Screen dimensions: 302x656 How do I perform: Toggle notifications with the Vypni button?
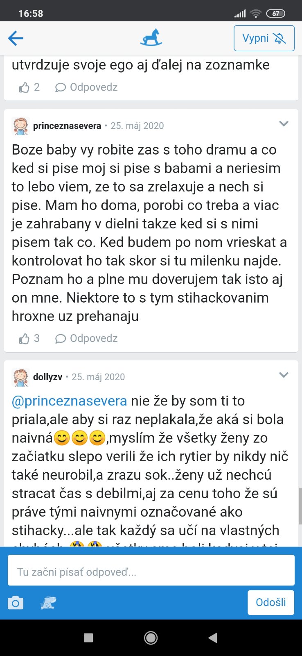264,38
